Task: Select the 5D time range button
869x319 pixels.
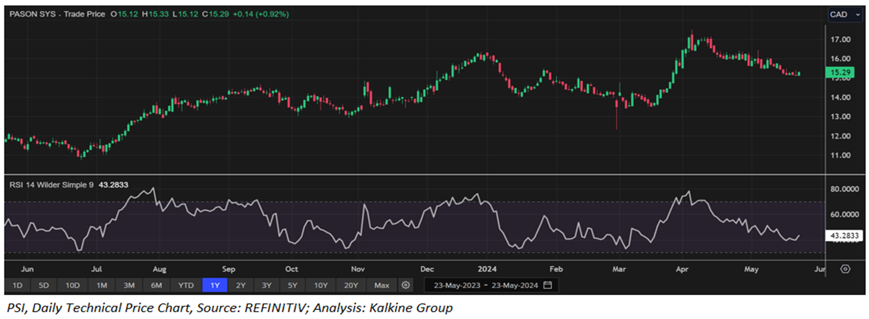Action: pos(44,286)
